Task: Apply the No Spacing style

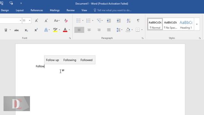Action: coord(171,24)
